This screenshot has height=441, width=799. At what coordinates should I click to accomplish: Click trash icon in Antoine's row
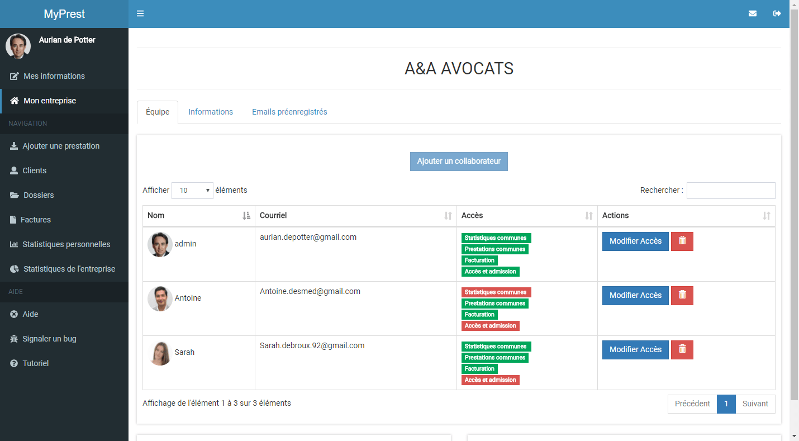click(682, 296)
